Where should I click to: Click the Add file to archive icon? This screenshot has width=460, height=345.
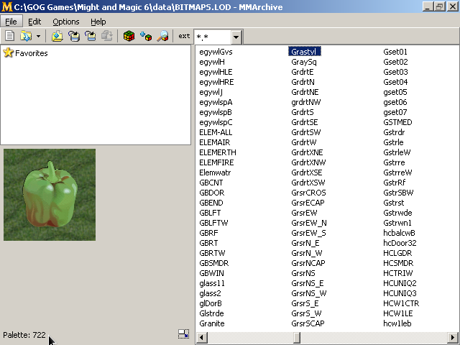click(x=57, y=36)
